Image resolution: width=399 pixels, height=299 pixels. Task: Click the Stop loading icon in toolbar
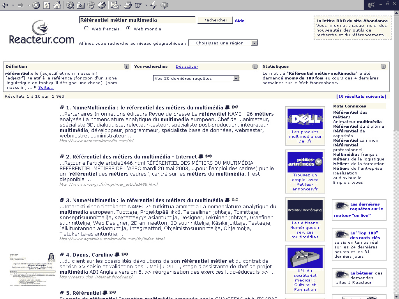point(36,5)
